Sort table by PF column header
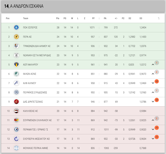 (x=93, y=18)
